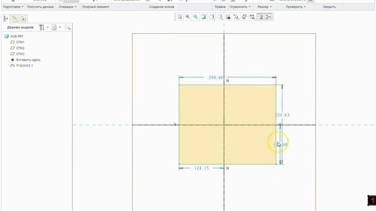The height and width of the screenshot is (211, 376).
Task: Click the Создание эскиза group label
Action: [162, 7]
